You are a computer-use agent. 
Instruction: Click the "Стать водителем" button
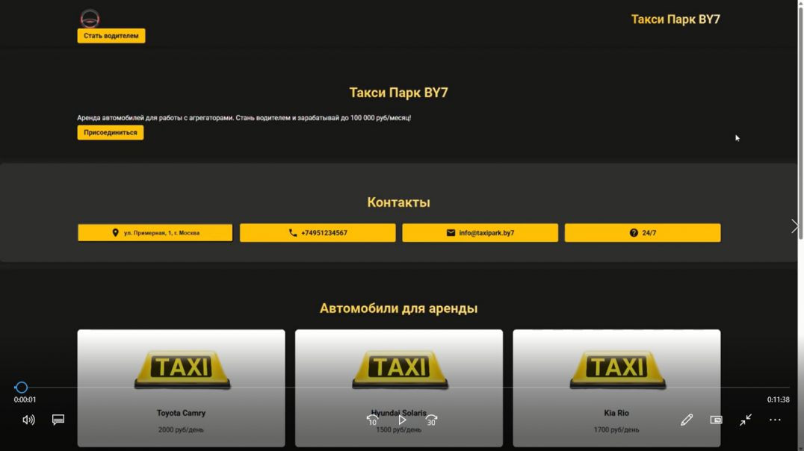(111, 36)
